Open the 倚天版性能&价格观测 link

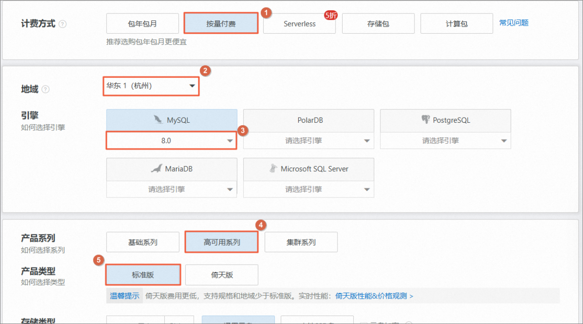(x=374, y=296)
